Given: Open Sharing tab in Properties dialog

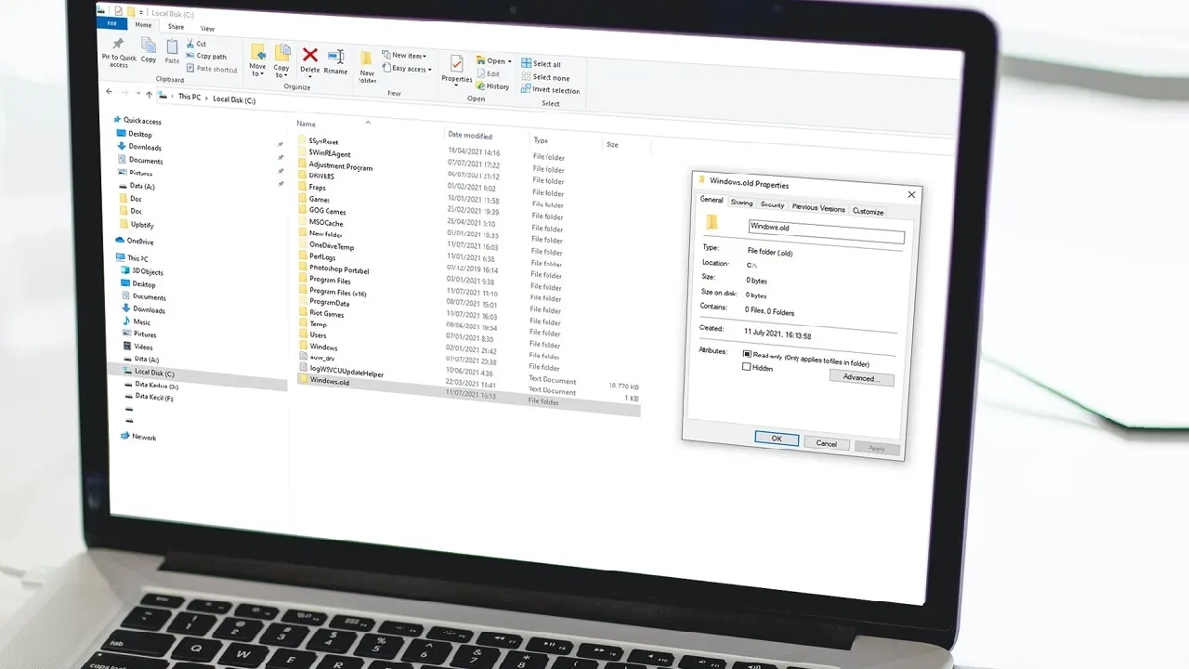Looking at the screenshot, I should 741,202.
